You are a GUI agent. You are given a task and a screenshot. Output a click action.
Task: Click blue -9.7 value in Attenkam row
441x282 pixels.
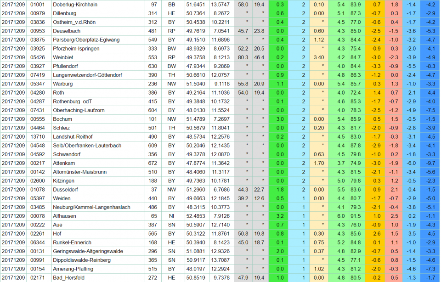click(x=430, y=163)
